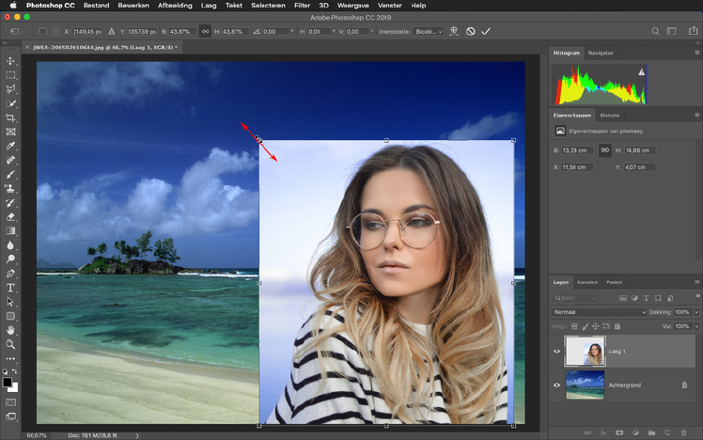The image size is (703, 440).
Task: Commit the transform with the checkmark
Action: pos(486,31)
